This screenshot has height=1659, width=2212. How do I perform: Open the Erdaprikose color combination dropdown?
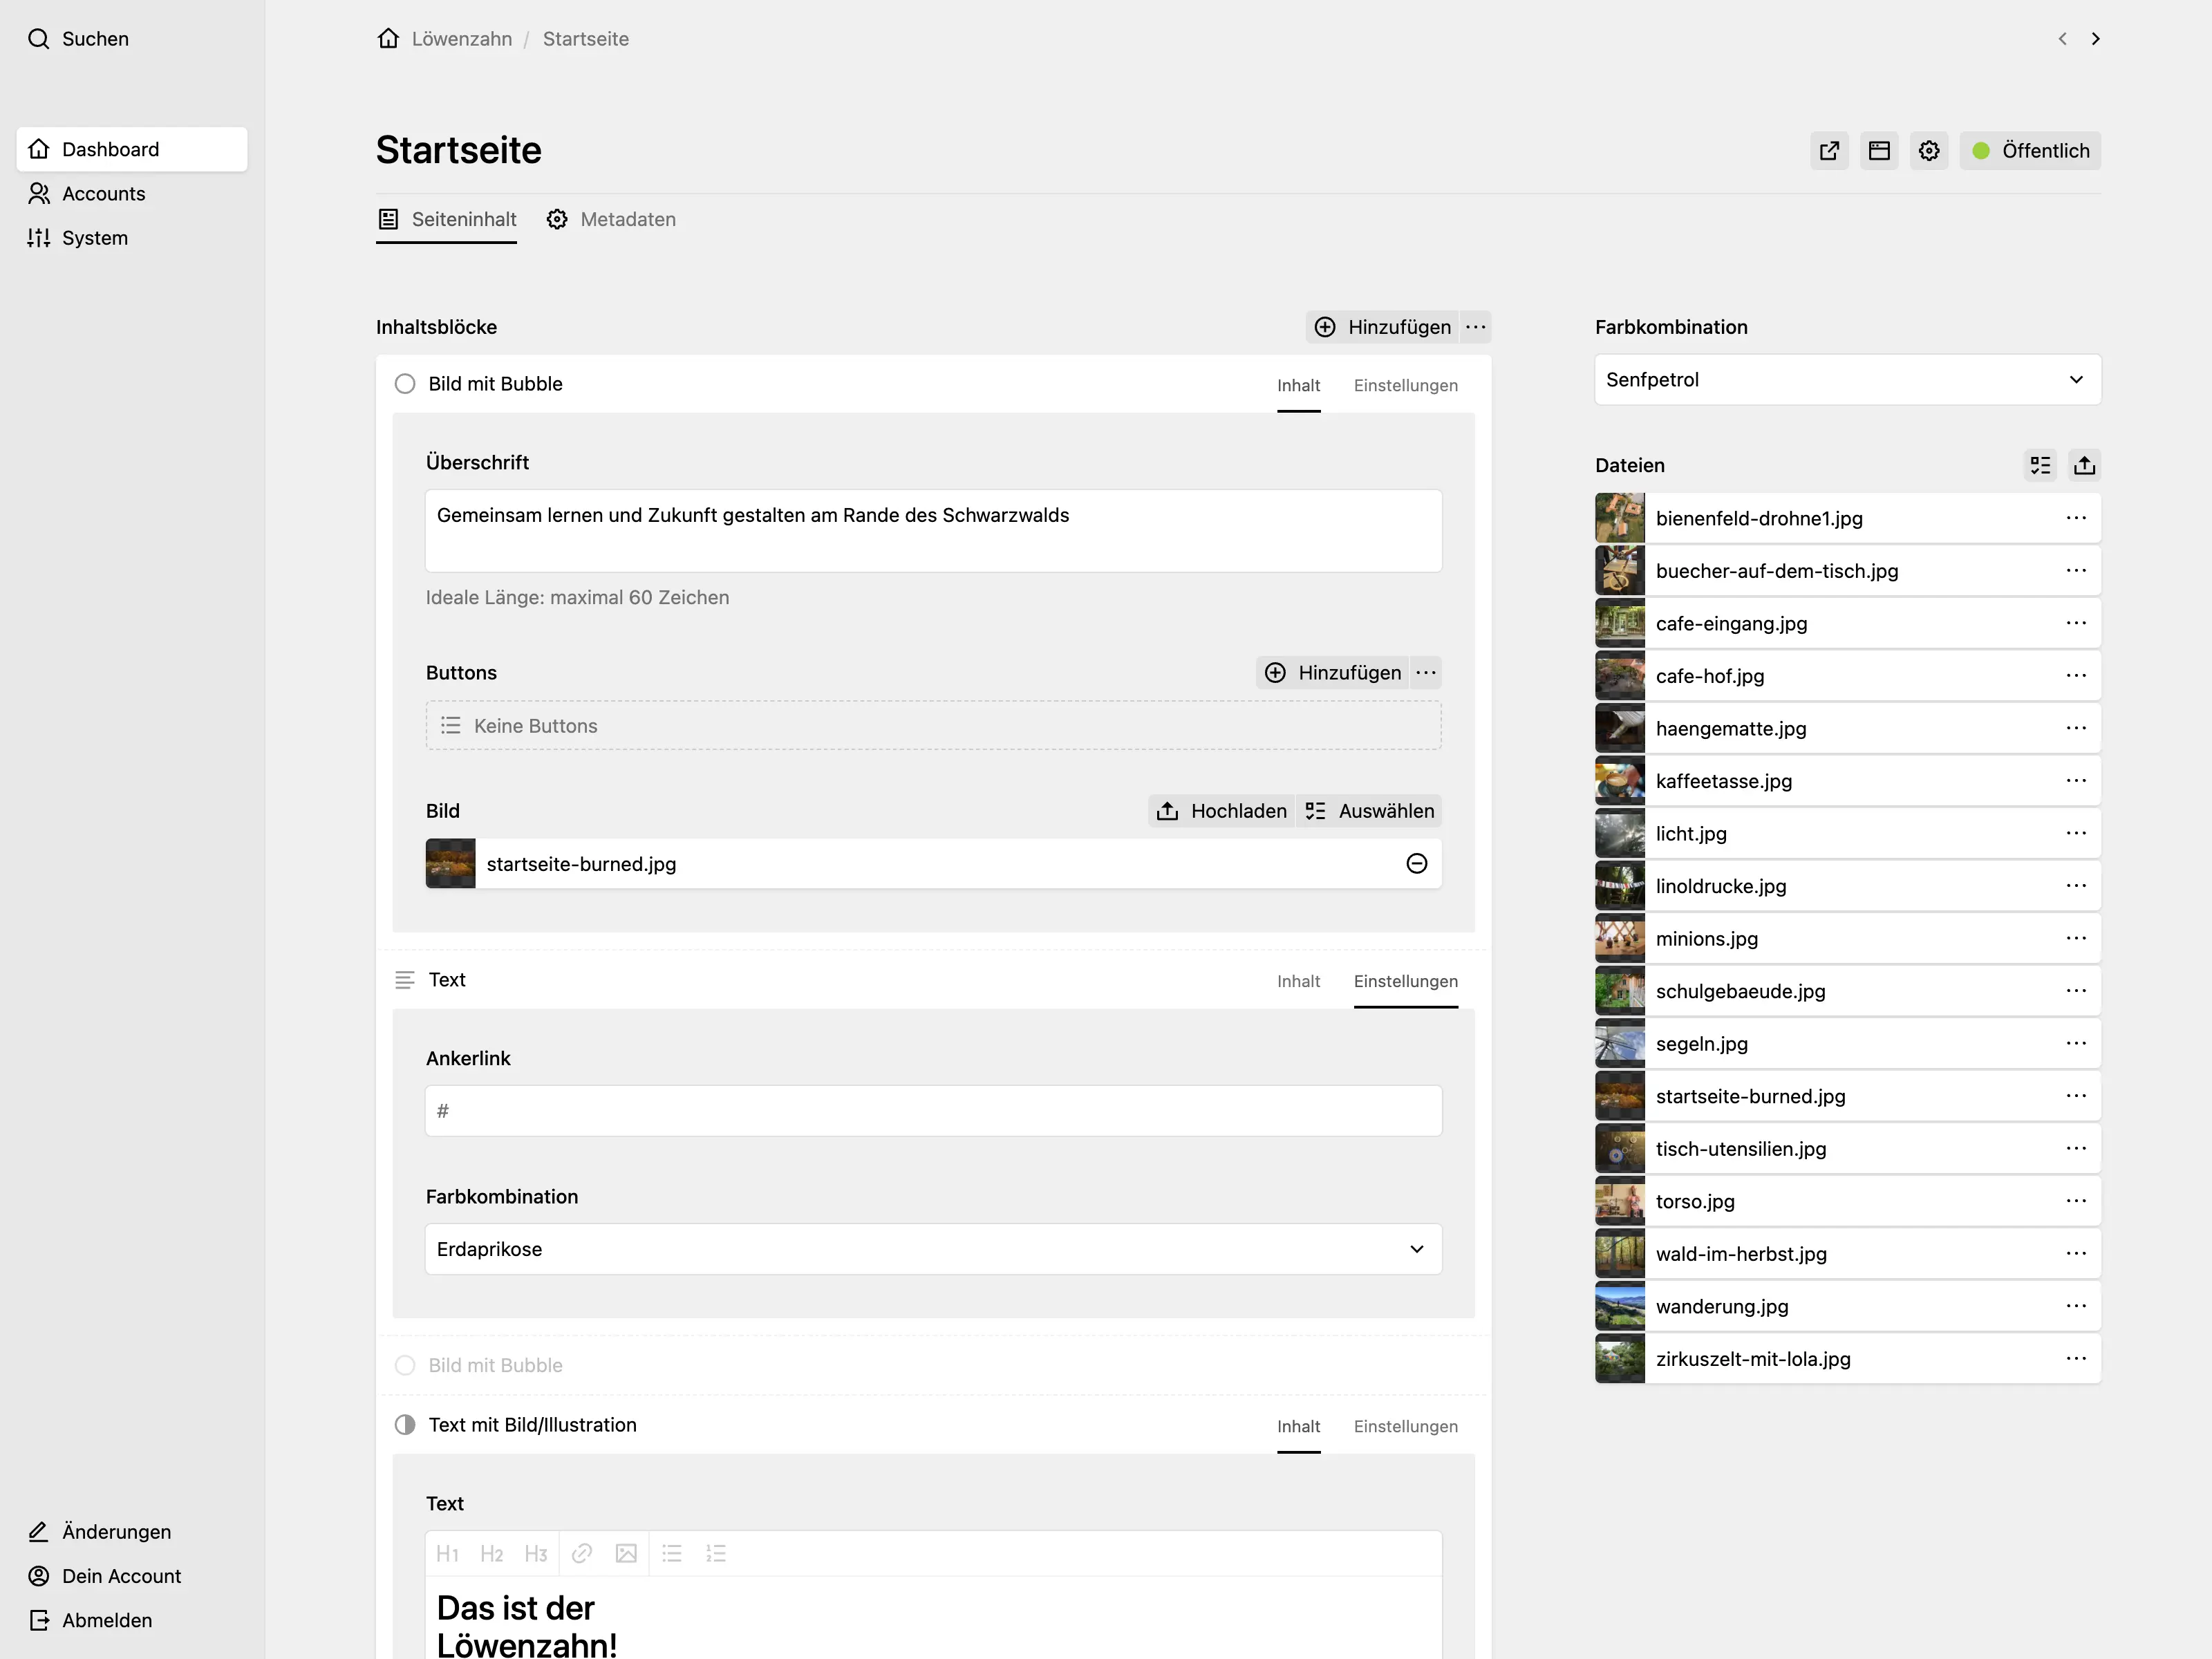point(933,1249)
